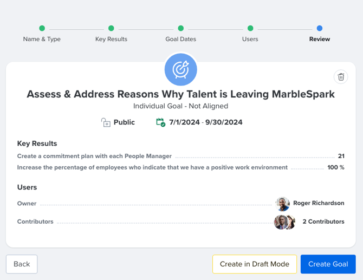
Task: Click the name Roger Richardson
Action: pos(319,203)
